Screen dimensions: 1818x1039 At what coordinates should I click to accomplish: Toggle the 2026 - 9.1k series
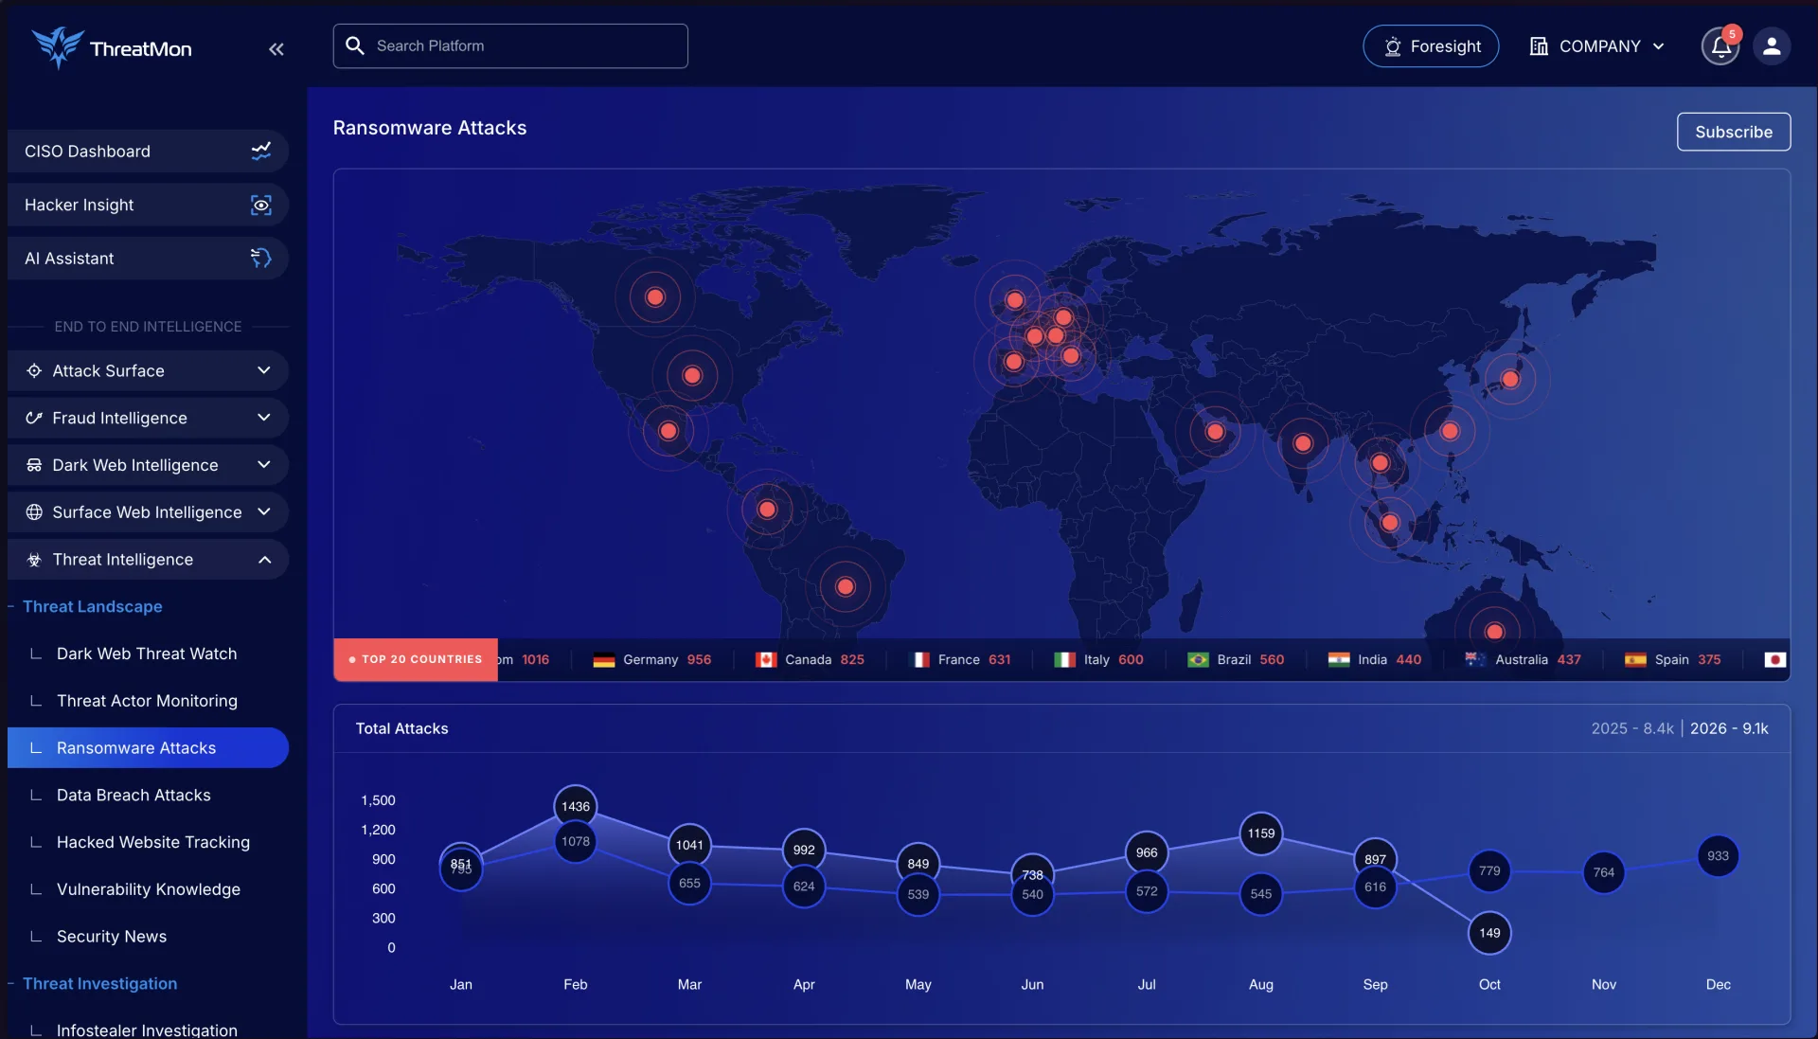[x=1729, y=728]
